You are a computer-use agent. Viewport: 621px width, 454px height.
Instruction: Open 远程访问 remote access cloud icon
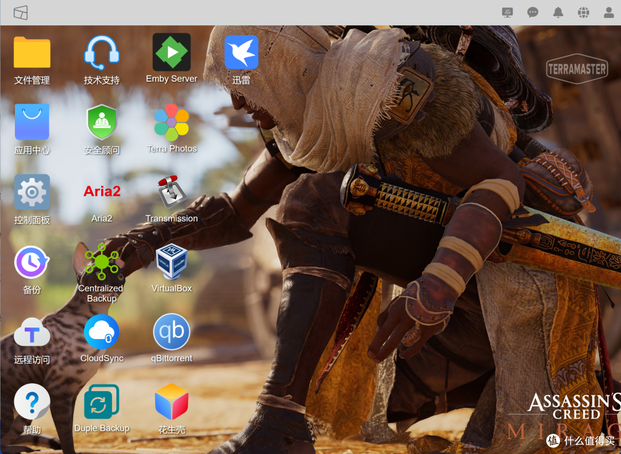click(x=32, y=332)
